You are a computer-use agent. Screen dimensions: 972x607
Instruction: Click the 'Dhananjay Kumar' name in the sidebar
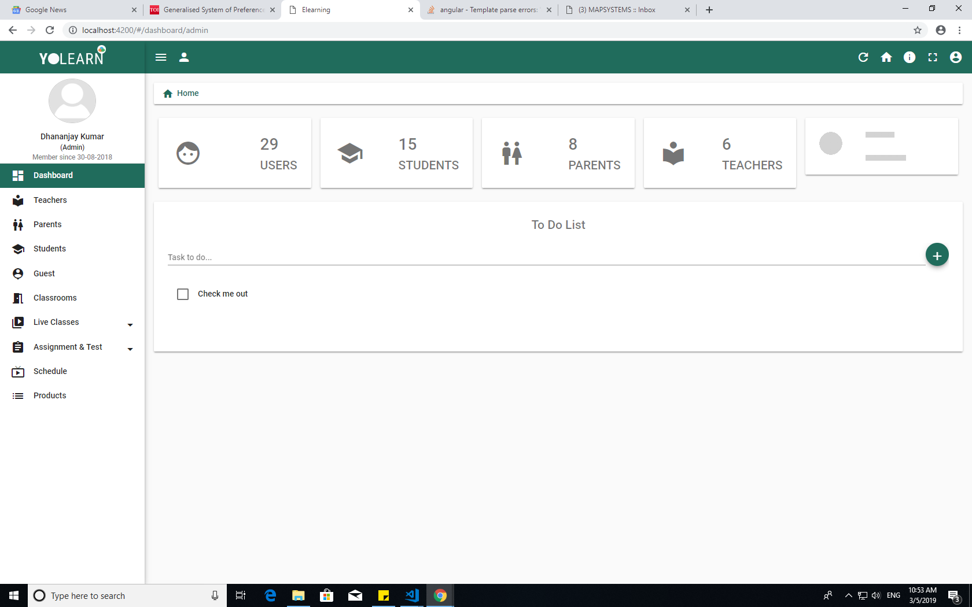pos(72,136)
